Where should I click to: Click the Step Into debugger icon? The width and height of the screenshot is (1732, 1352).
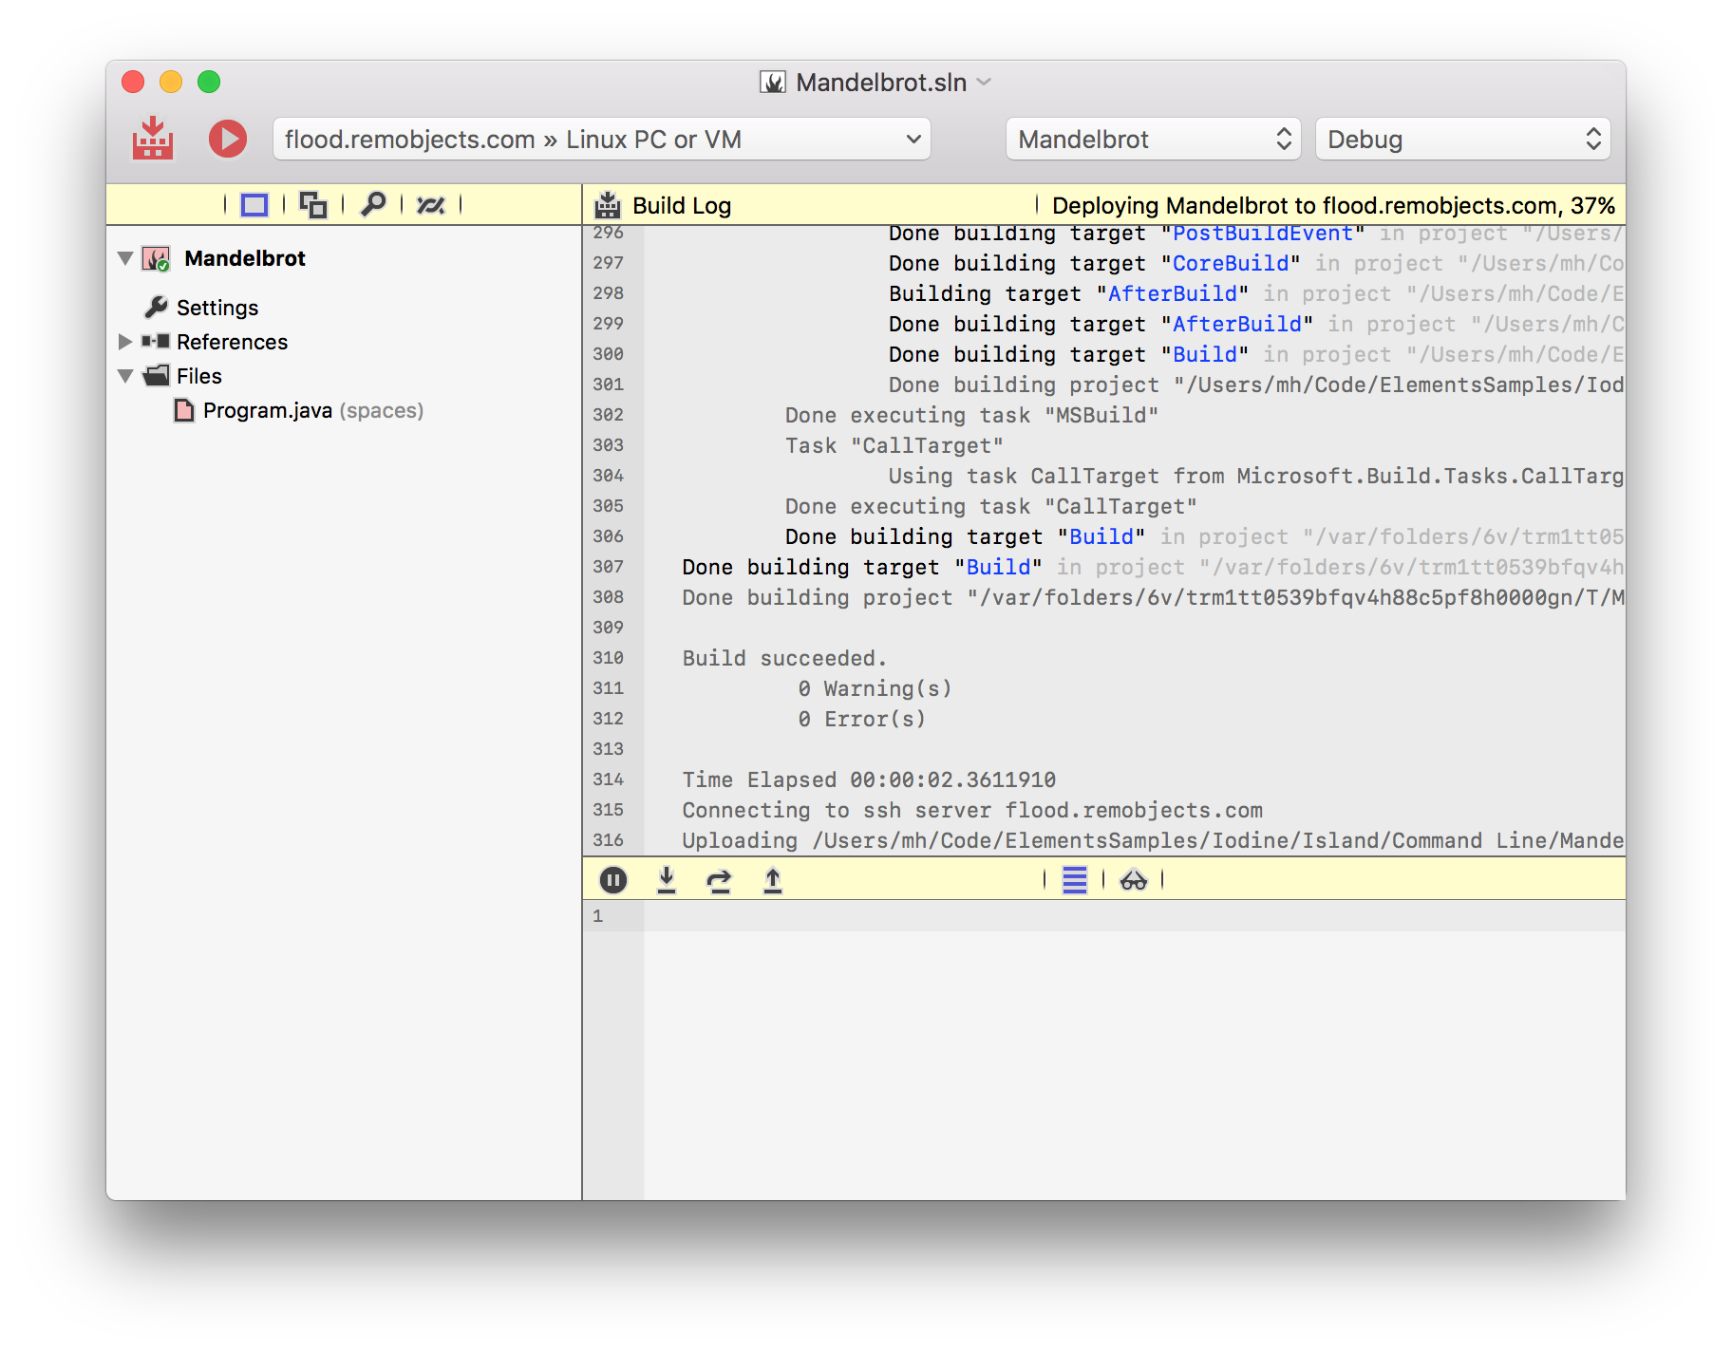pyautogui.click(x=667, y=880)
